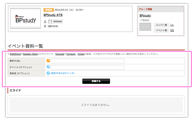The width and height of the screenshot is (194, 121).
Task: Click the タイトル (オプション) row label
Action: pyautogui.click(x=21, y=67)
